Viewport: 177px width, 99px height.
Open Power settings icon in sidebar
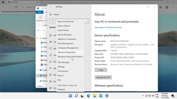(x=50, y=62)
